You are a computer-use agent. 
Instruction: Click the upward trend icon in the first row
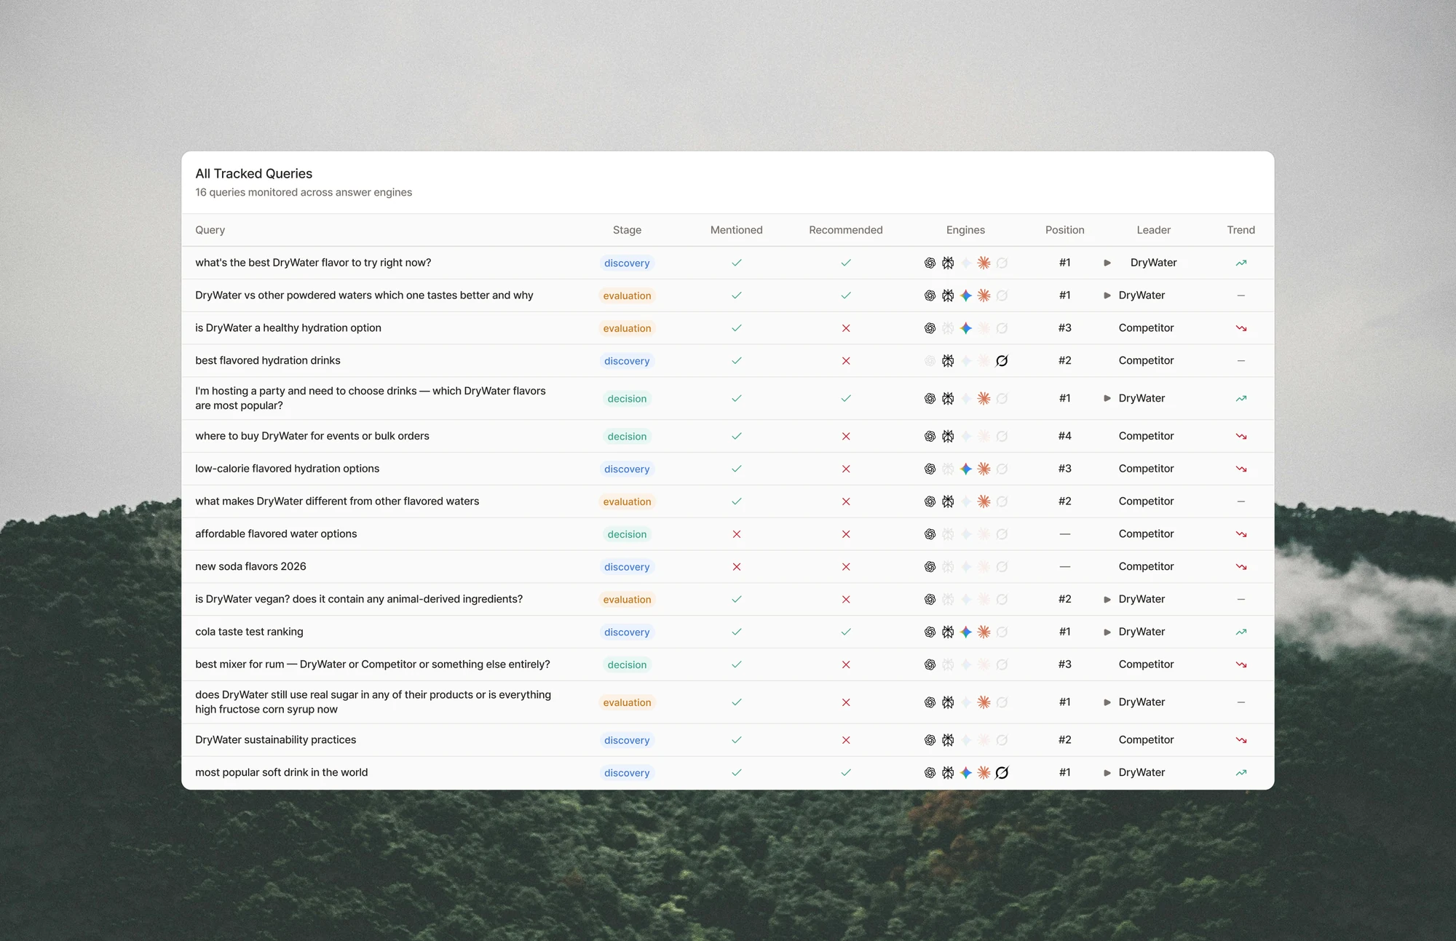coord(1241,263)
